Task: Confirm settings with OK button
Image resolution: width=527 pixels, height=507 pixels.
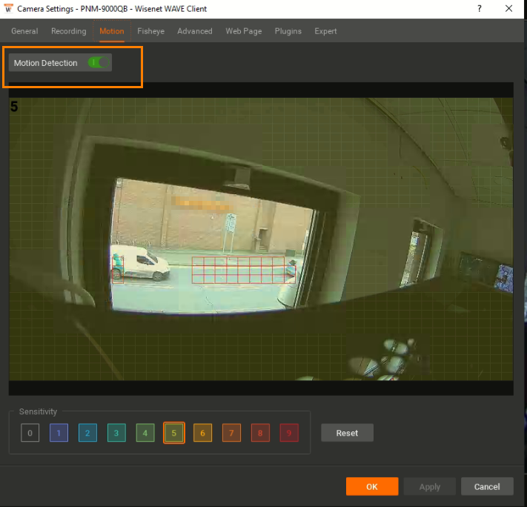Action: pos(372,486)
